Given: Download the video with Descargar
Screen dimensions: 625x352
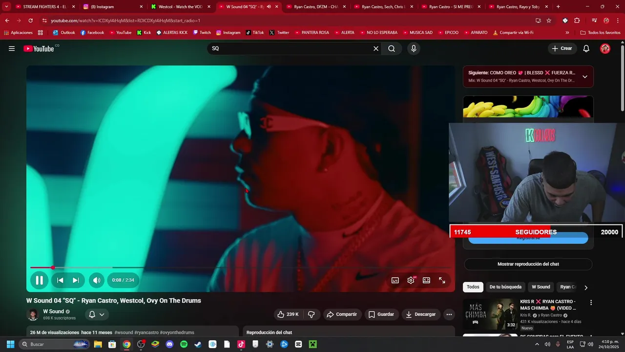Looking at the screenshot, I should tap(421, 314).
